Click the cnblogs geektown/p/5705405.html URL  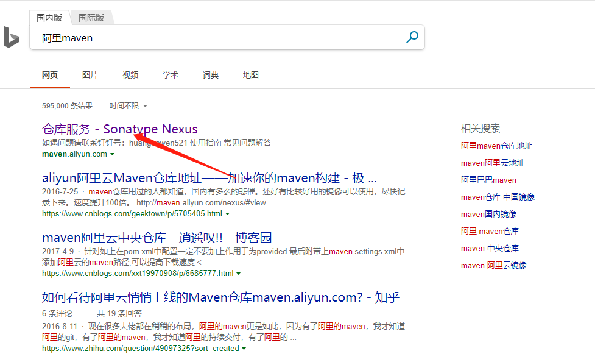tap(132, 213)
